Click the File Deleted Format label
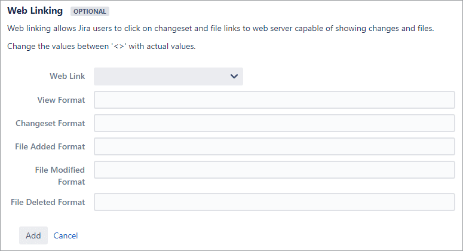This screenshot has height=251, width=463. 48,202
